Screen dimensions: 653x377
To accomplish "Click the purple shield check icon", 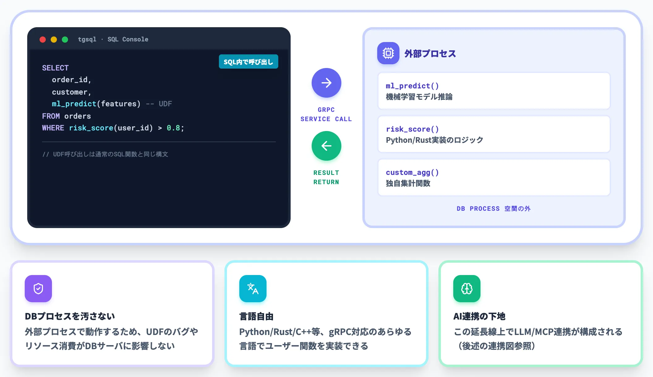I will coord(38,289).
